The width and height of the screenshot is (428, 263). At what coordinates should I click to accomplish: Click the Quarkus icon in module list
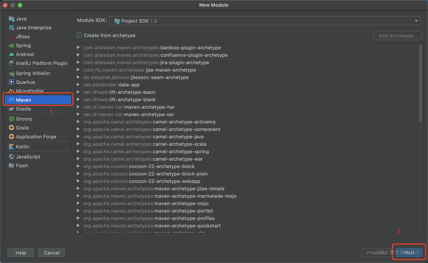click(x=11, y=82)
